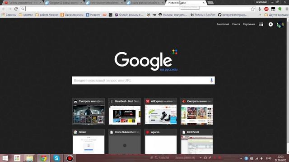
Task: Open the Одноклассники bookmark
Action: coord(72,15)
